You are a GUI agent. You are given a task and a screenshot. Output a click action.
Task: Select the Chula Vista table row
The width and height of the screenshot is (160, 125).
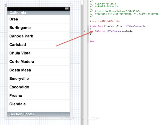[x=39, y=53]
